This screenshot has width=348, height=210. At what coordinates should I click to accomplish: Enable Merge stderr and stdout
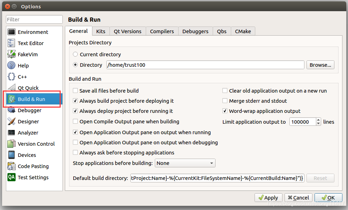pyautogui.click(x=225, y=101)
